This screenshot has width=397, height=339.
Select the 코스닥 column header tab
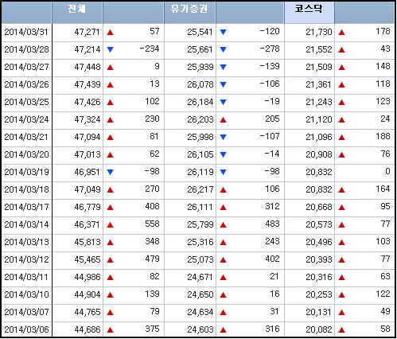click(309, 13)
